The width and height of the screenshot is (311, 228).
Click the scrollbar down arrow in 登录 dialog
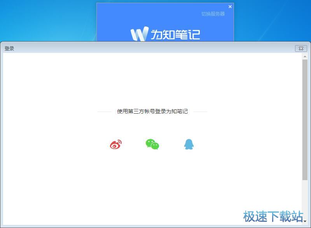[305, 221]
